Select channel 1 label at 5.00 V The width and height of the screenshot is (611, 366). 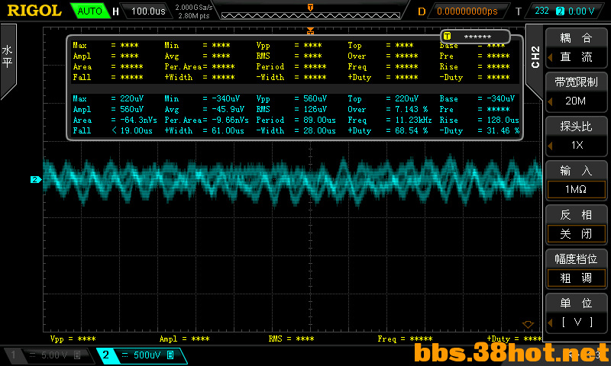coord(50,355)
